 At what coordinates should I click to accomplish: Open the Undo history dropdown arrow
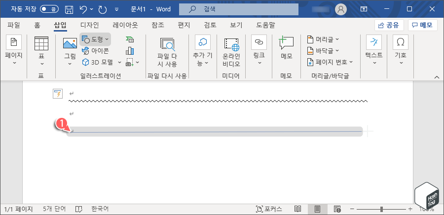[x=91, y=9]
